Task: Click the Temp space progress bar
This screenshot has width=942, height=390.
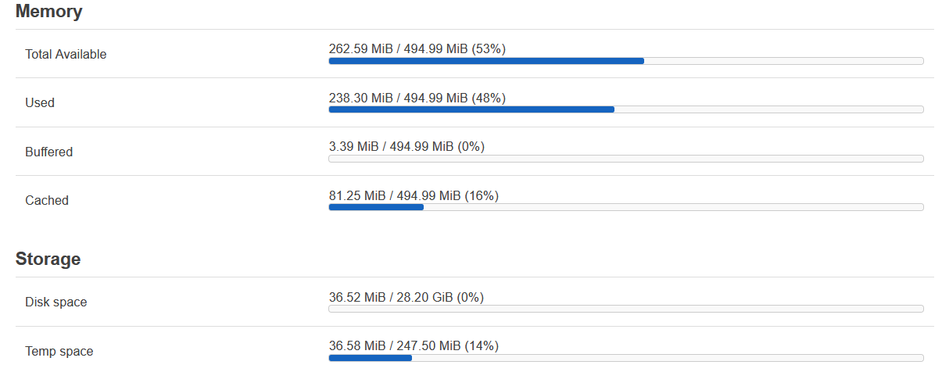Action: 625,358
